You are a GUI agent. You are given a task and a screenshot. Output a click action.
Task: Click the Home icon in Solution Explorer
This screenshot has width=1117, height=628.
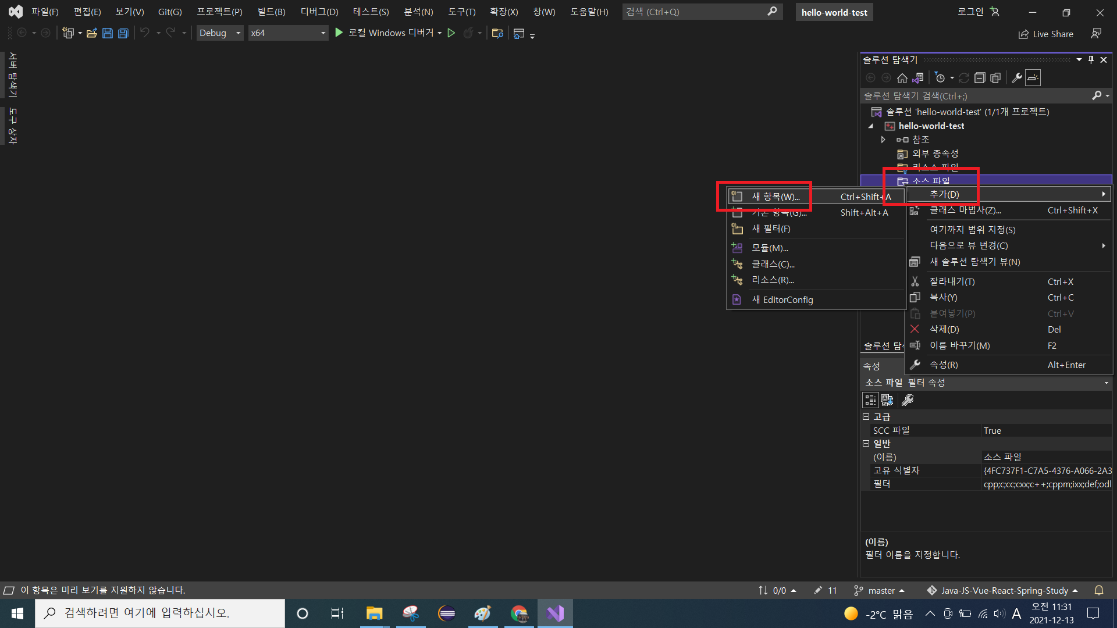[902, 78]
